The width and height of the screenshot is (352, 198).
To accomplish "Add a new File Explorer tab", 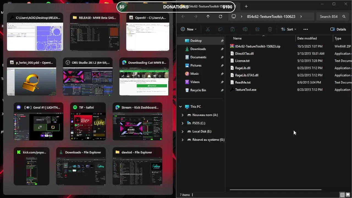I will 246,6.
